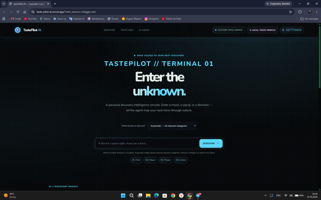Open Wi-Fi network tray icon

(x=286, y=196)
